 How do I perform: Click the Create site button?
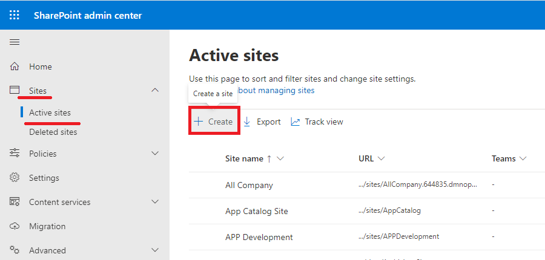(213, 122)
